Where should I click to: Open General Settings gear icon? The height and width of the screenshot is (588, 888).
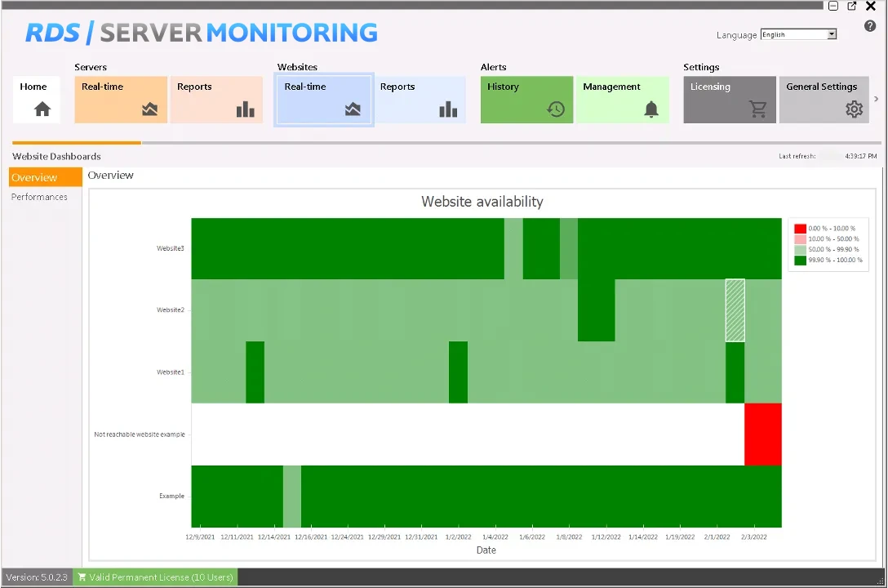pos(854,109)
